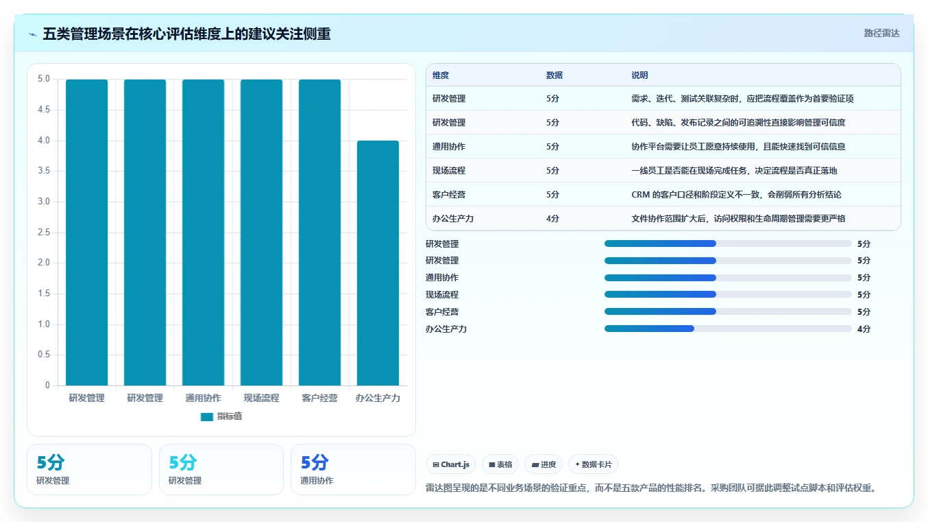Select the 进度 tag

coord(544,464)
